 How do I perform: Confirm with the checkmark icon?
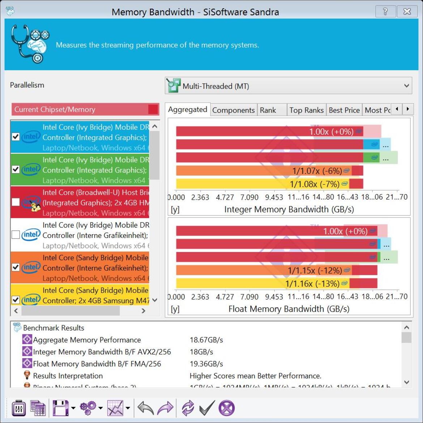click(x=207, y=408)
